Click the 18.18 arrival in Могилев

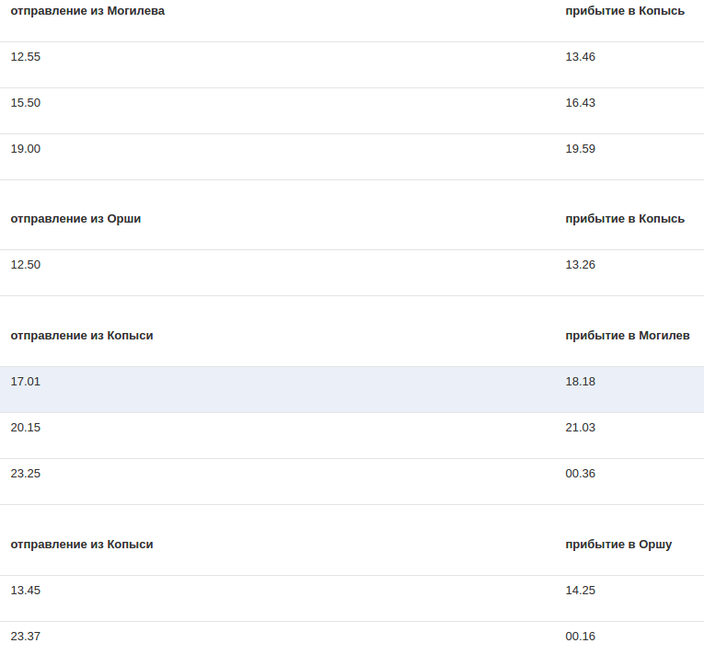coord(580,382)
